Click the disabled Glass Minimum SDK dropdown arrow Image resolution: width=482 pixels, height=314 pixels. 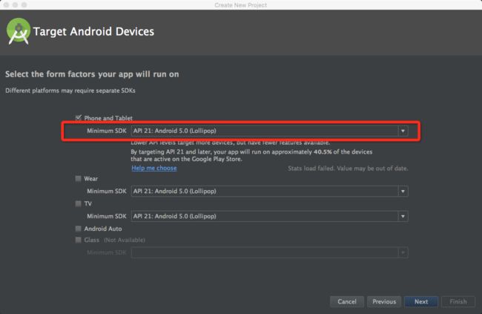pyautogui.click(x=403, y=252)
